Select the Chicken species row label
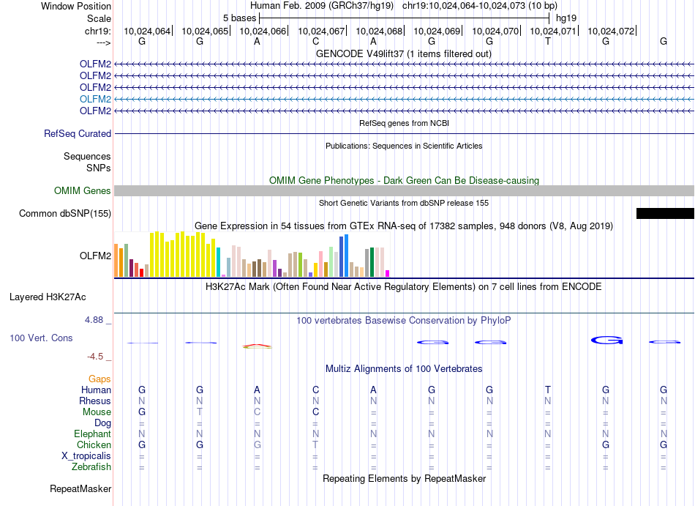This screenshot has height=506, width=695. 94,444
